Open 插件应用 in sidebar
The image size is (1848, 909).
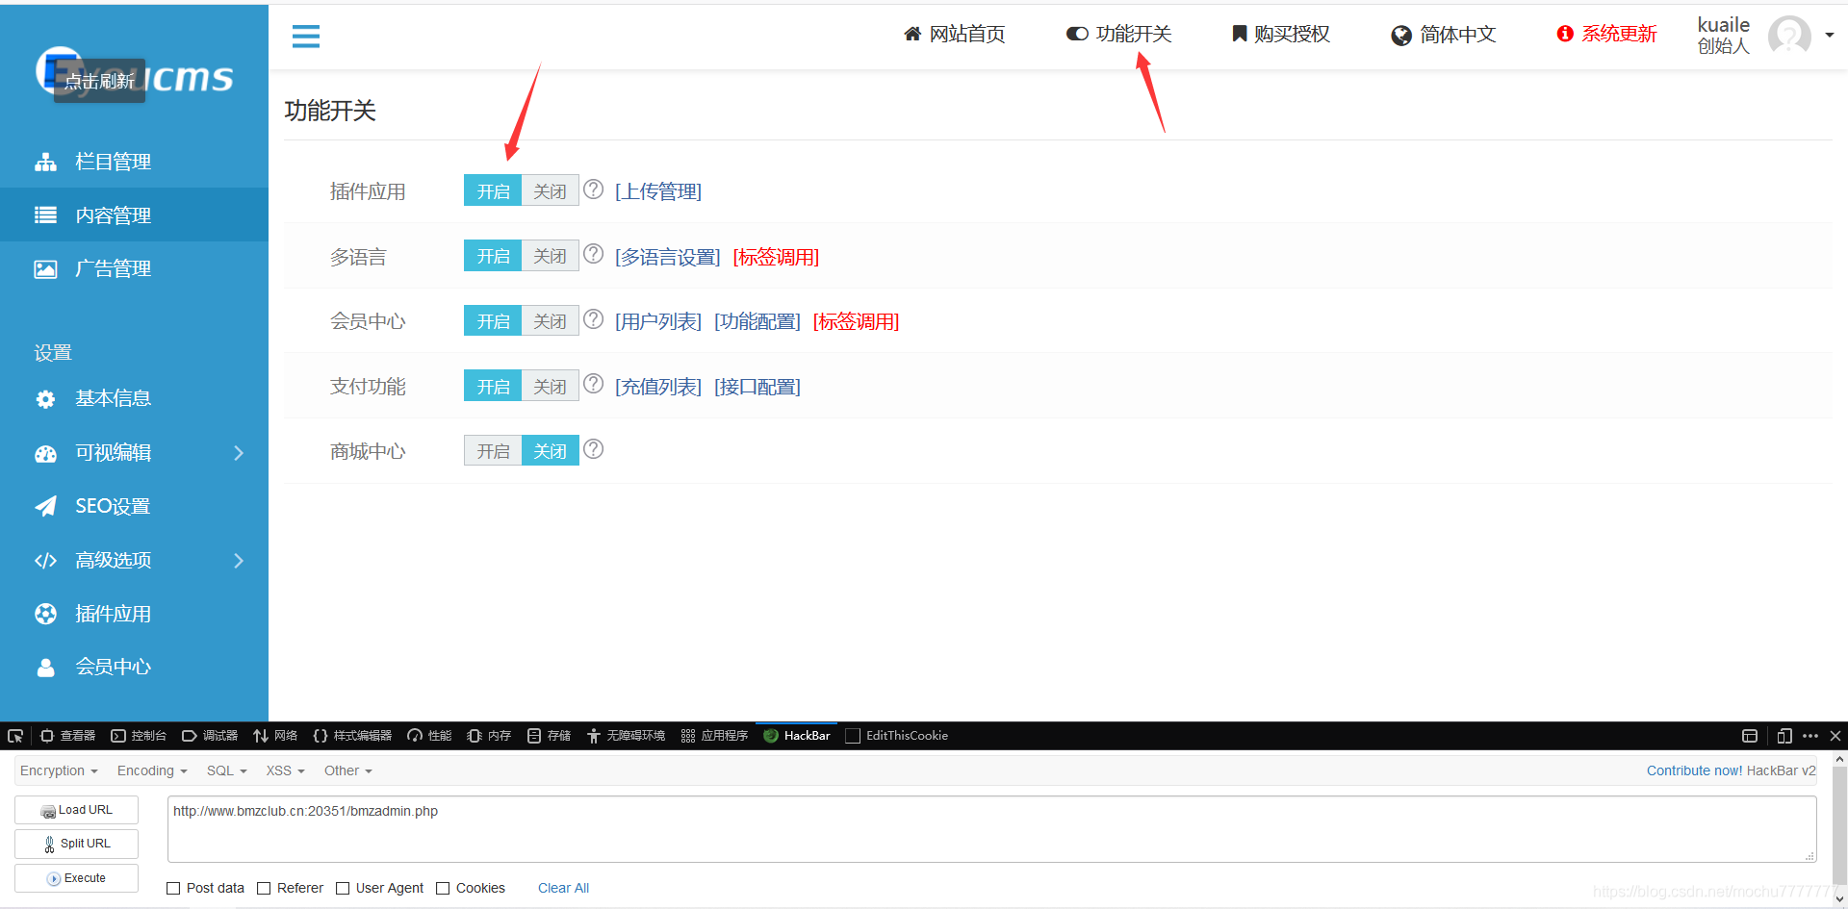click(x=134, y=614)
